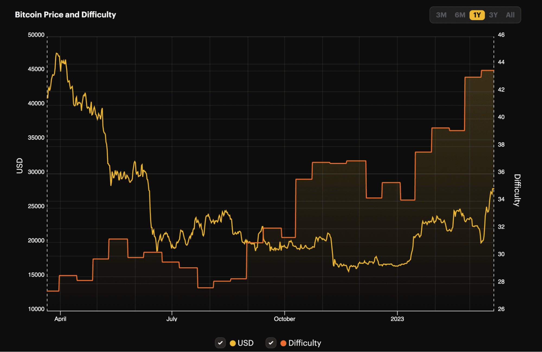Click the 40 difficulty axis value
The image size is (542, 352).
(501, 117)
